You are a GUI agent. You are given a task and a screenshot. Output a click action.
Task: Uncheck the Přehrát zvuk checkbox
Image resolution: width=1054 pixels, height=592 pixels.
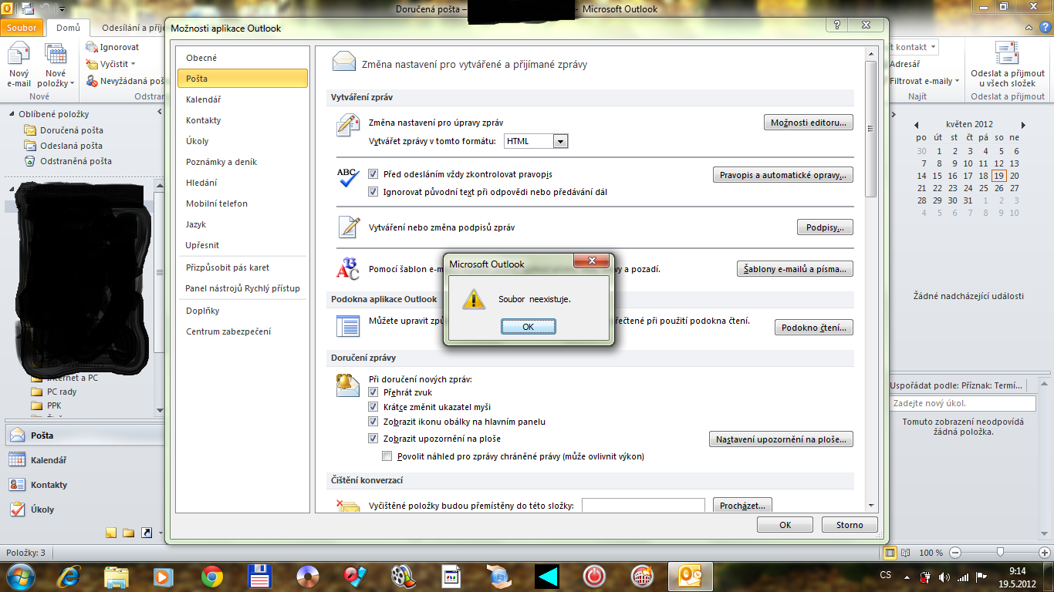[x=373, y=392]
